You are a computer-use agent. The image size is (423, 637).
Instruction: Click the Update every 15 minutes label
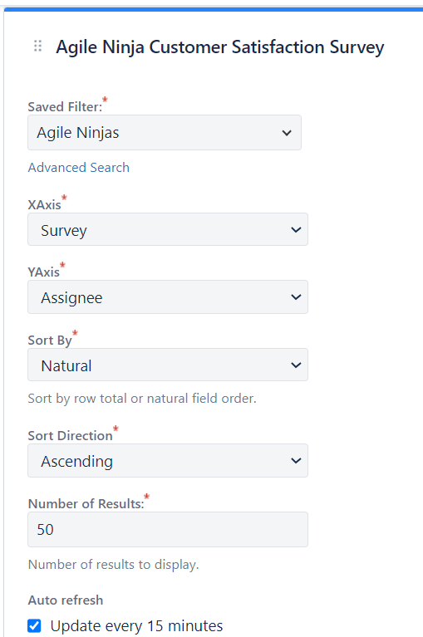pyautogui.click(x=136, y=626)
